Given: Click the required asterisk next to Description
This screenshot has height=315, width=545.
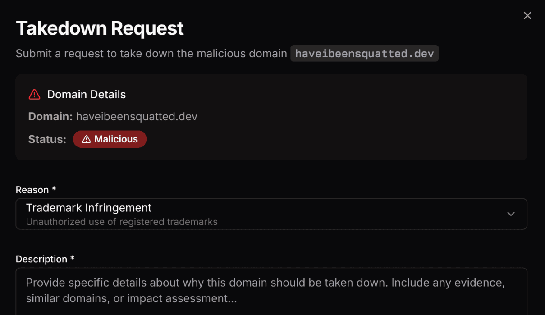Looking at the screenshot, I should click(72, 259).
